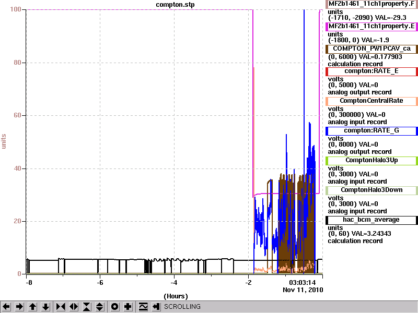Click the y-axis tick label 20

(17, 221)
